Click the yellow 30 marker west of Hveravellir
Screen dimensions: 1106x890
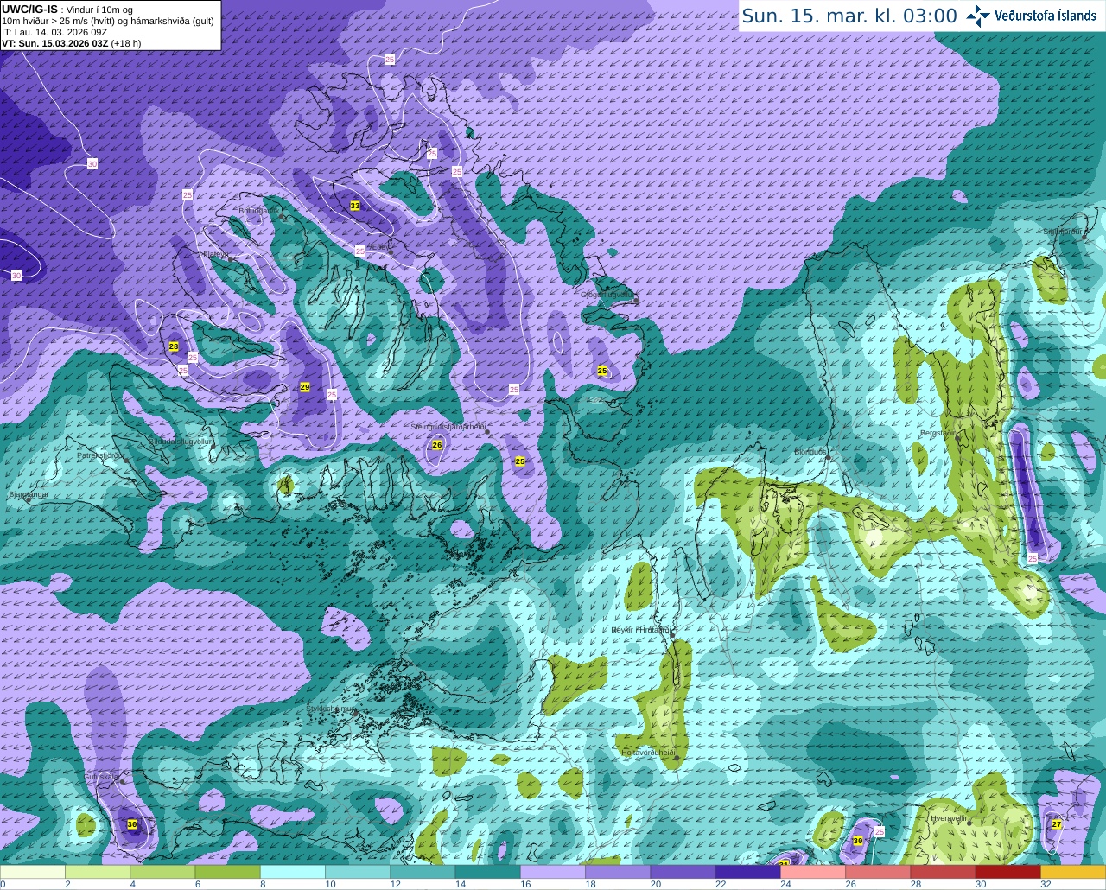tap(858, 841)
